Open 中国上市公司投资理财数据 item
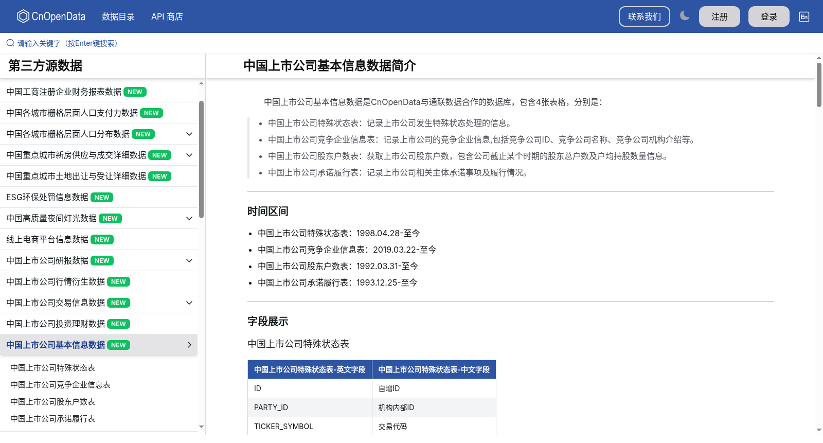This screenshot has width=823, height=443. click(99, 324)
